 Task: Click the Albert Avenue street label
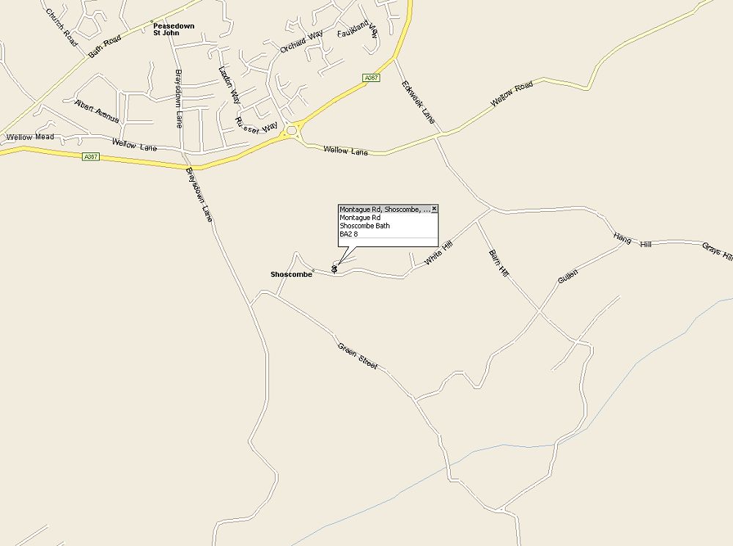[97, 111]
